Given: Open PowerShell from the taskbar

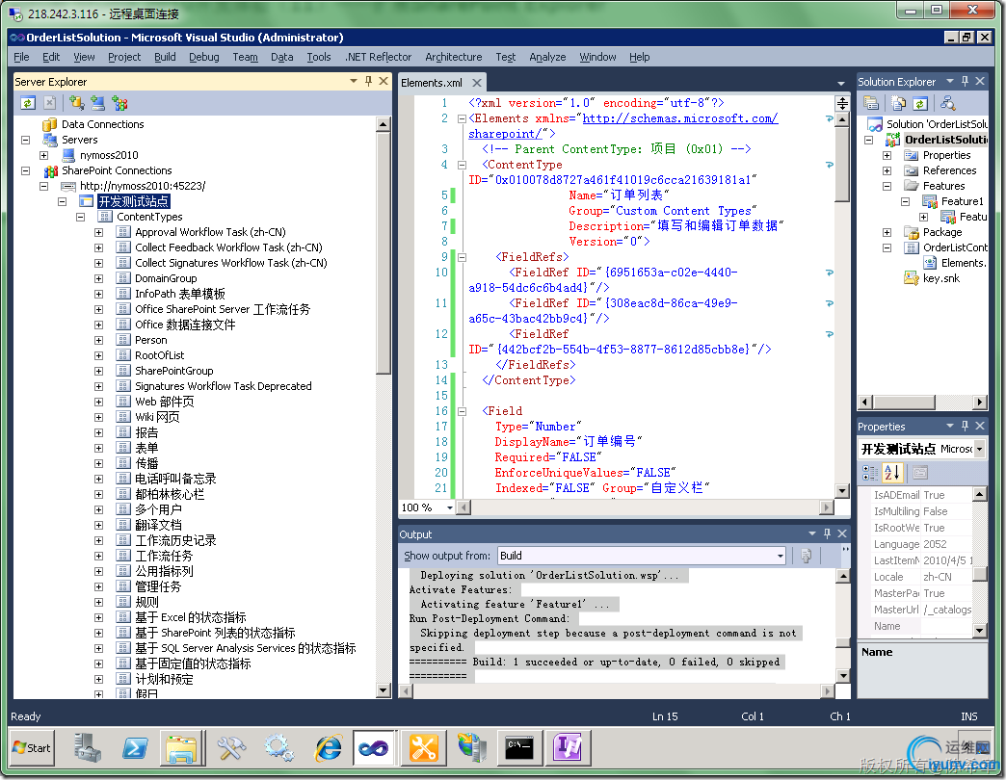Looking at the screenshot, I should pos(135,748).
